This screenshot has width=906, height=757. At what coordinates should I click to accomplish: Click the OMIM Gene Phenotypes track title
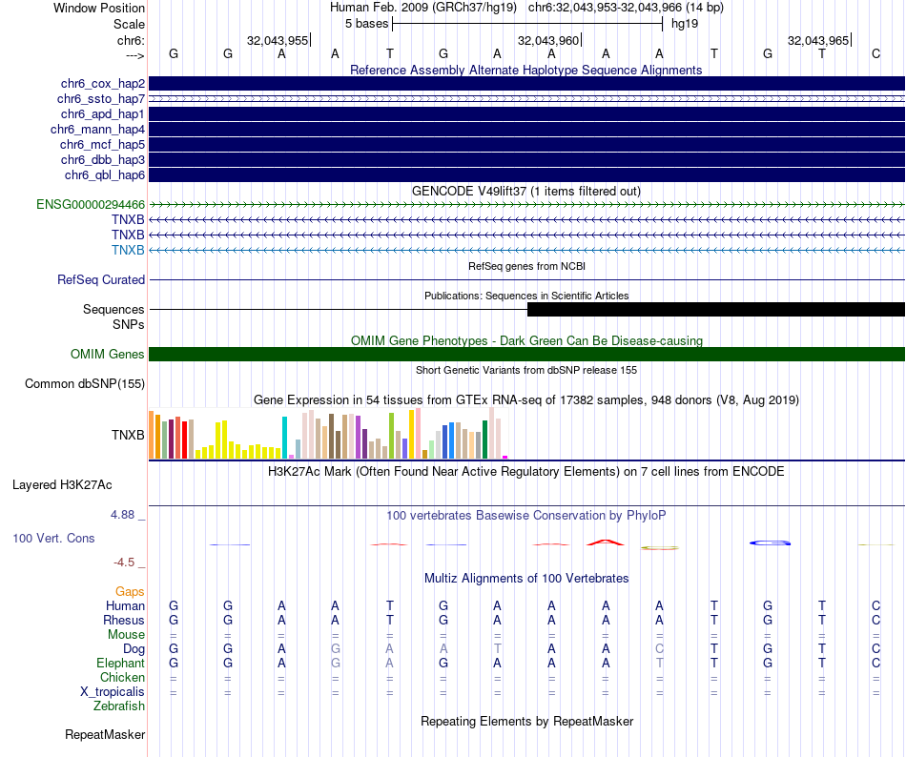526,340
